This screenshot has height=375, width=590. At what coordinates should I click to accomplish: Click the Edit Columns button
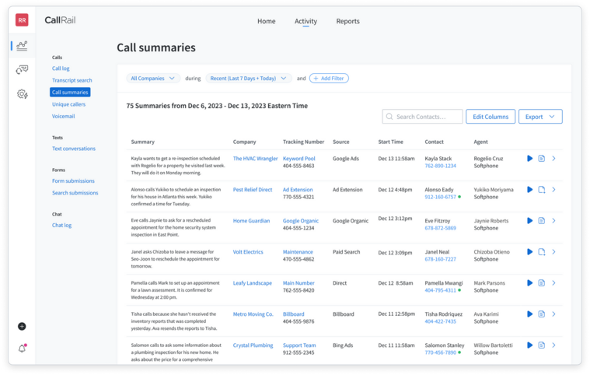pyautogui.click(x=491, y=117)
